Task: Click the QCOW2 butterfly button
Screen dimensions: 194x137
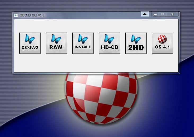Action: (30, 43)
